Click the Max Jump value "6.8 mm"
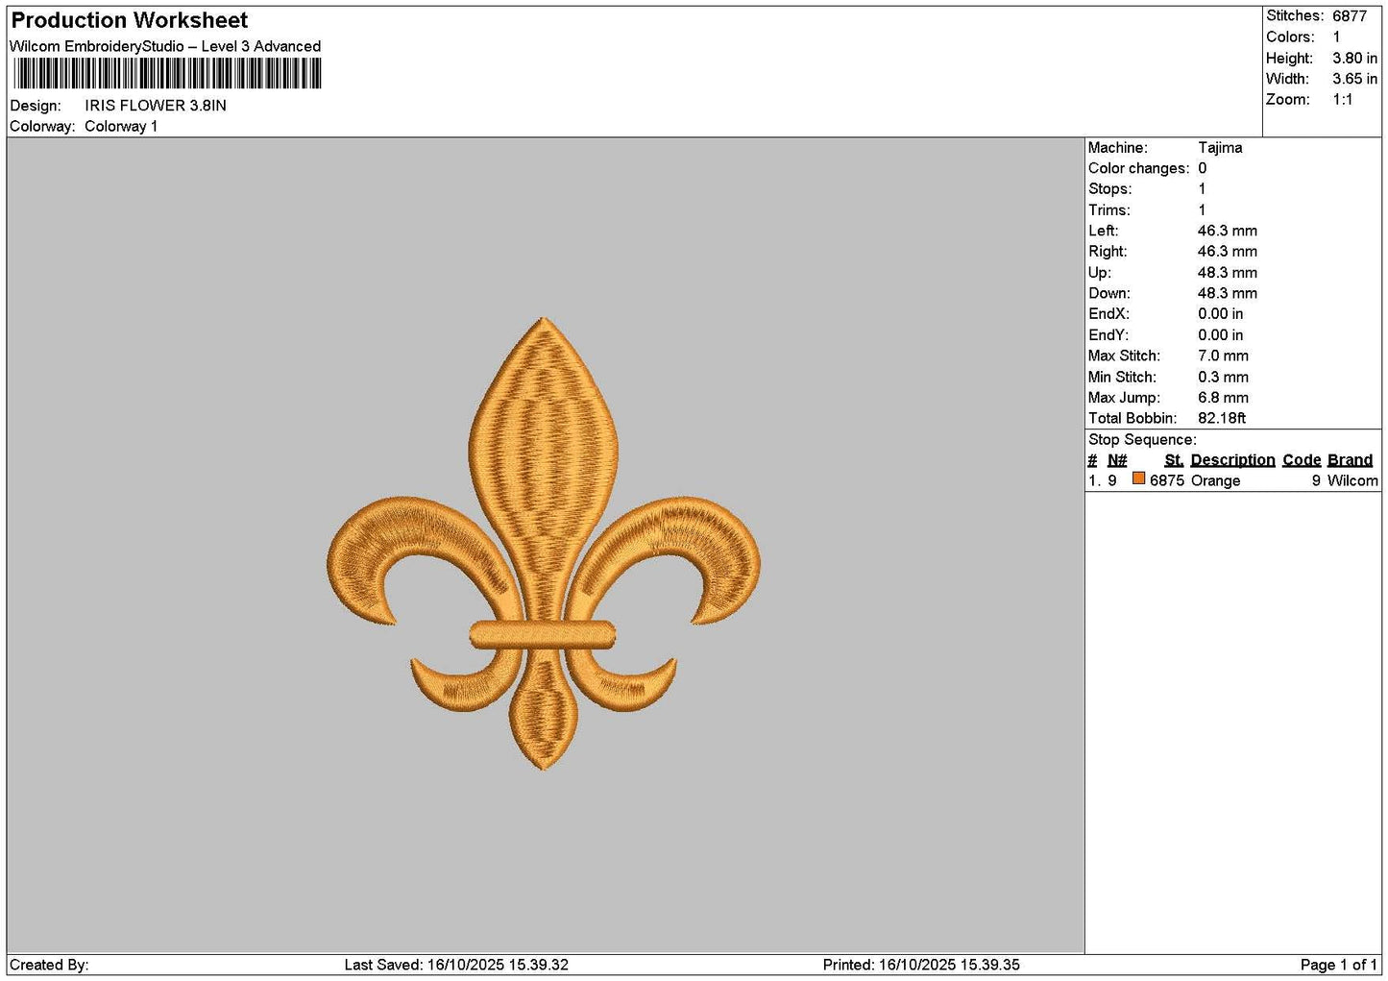Image resolution: width=1388 pixels, height=981 pixels. [x=1224, y=398]
